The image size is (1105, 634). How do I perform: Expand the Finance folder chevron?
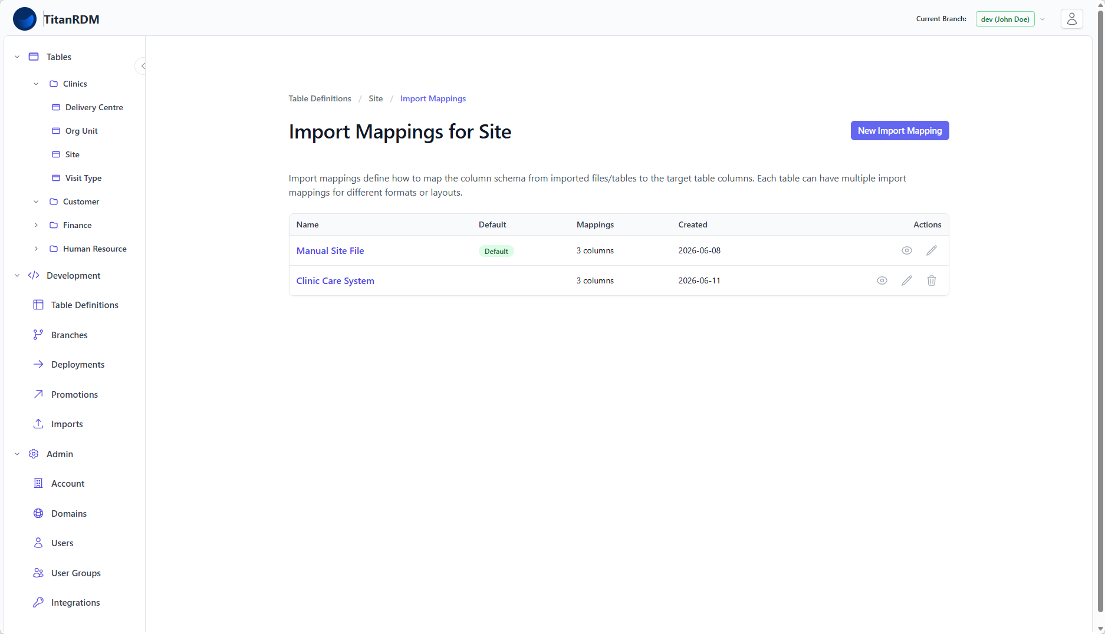(36, 225)
